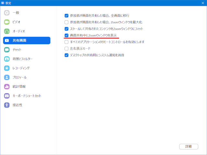Enable Zoomウィンドウを最大化 checkbox

66,22
